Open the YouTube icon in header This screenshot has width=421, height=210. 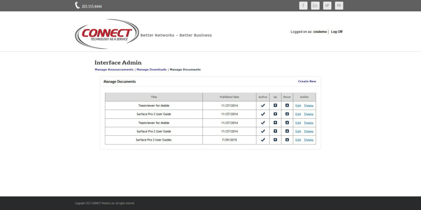click(x=339, y=6)
